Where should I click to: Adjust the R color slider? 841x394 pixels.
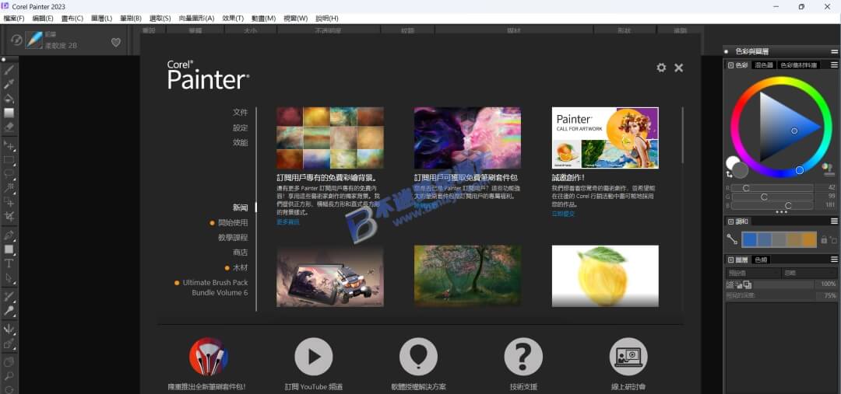(x=772, y=188)
